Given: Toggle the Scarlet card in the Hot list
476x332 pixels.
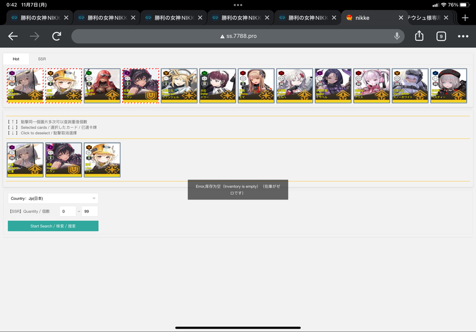Looking at the screenshot, I should (x=25, y=86).
